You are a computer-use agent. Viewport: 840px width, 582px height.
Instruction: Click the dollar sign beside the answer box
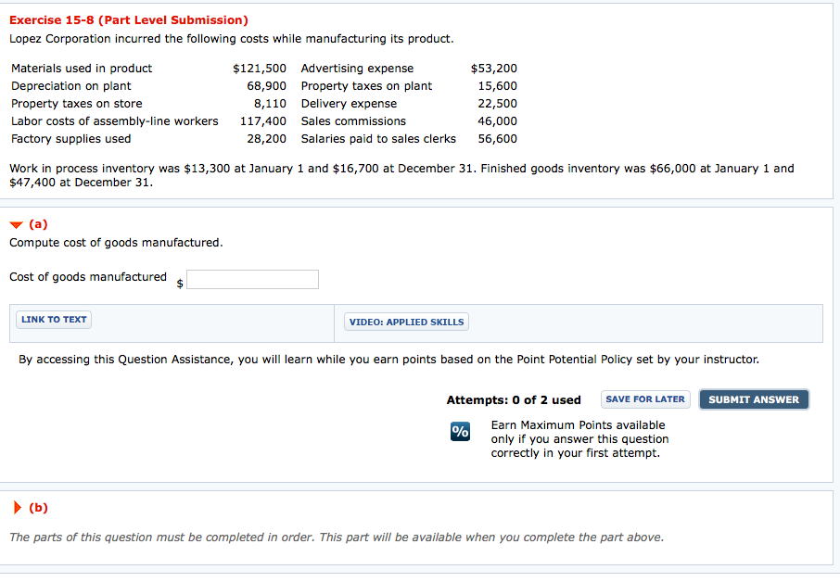pos(180,283)
